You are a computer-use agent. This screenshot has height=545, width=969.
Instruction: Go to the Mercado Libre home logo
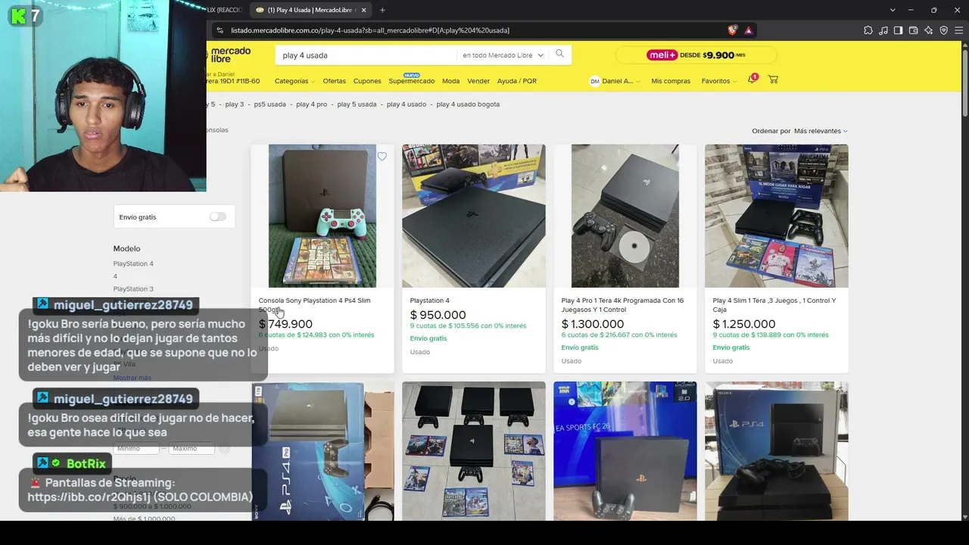pos(229,54)
